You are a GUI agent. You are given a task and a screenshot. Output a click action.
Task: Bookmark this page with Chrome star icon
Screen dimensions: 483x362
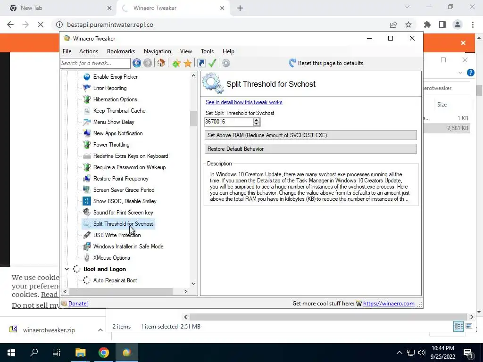pos(408,25)
